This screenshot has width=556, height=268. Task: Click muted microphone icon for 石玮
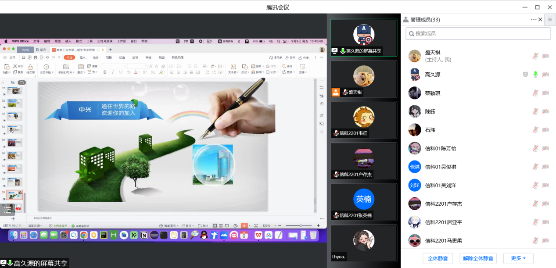coord(535,130)
